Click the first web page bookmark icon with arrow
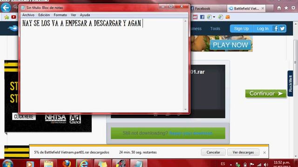This screenshot has height=167, width=298. pyautogui.click(x=209, y=17)
